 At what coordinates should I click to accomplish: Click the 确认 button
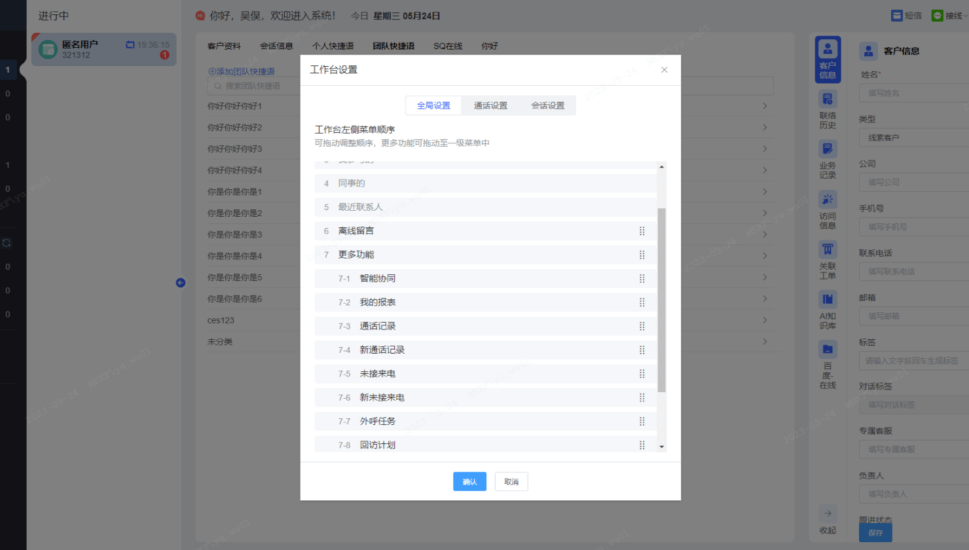469,482
